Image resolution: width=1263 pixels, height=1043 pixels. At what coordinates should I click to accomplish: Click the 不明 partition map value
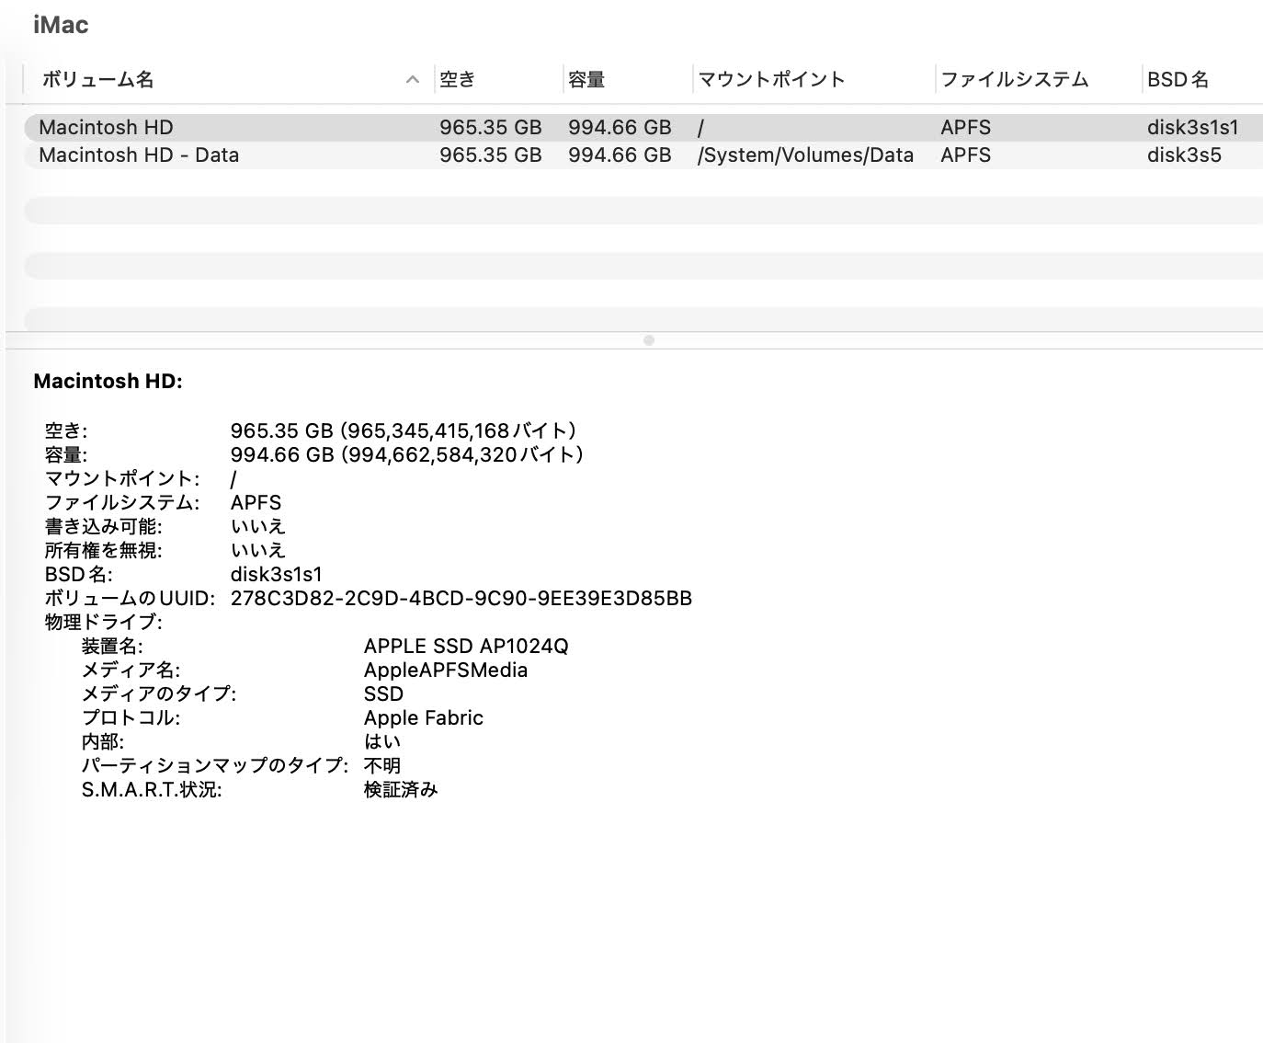pyautogui.click(x=382, y=765)
